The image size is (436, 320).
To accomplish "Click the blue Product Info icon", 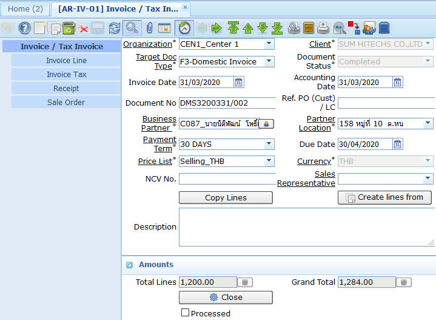I will tap(384, 28).
